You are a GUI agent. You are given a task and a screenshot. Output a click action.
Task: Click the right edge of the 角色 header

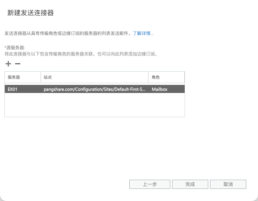[x=184, y=78]
